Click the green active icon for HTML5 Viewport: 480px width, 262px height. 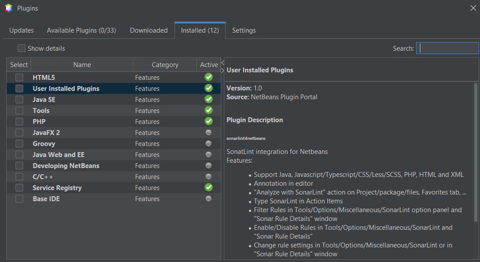tap(208, 77)
